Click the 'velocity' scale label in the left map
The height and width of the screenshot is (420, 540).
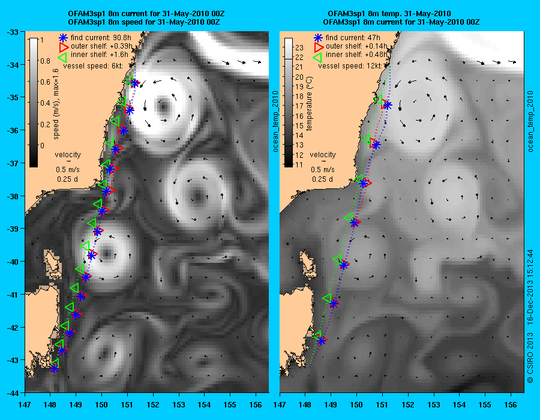[x=68, y=155]
